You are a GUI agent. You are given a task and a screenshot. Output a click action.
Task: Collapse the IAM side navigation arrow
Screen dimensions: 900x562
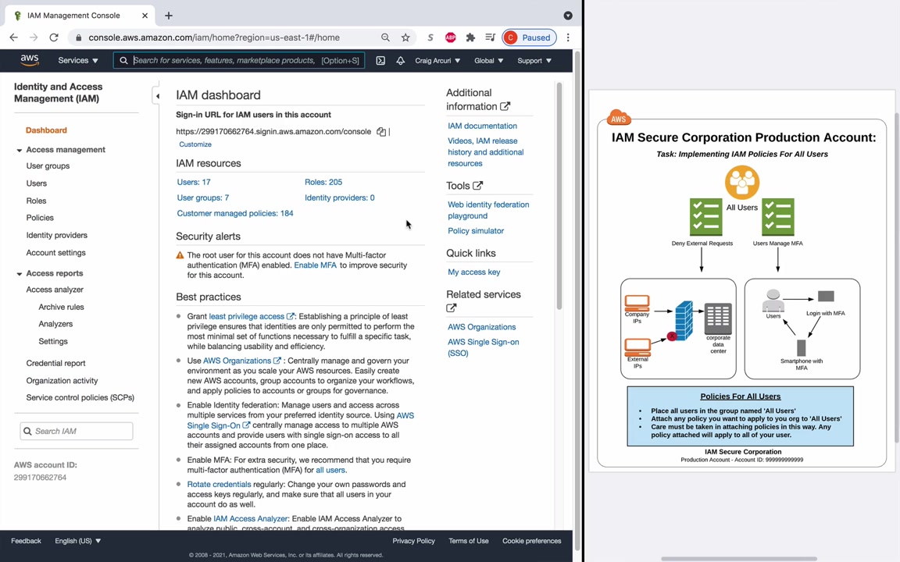point(157,96)
